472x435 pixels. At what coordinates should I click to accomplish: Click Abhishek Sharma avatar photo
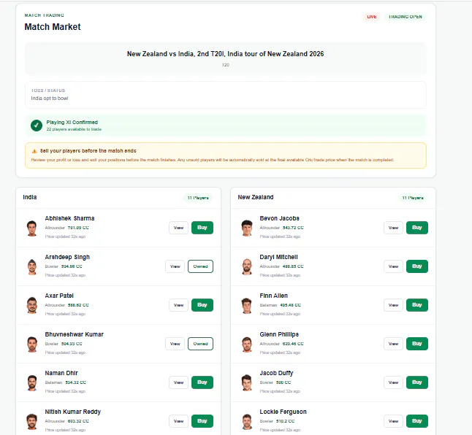point(32,228)
